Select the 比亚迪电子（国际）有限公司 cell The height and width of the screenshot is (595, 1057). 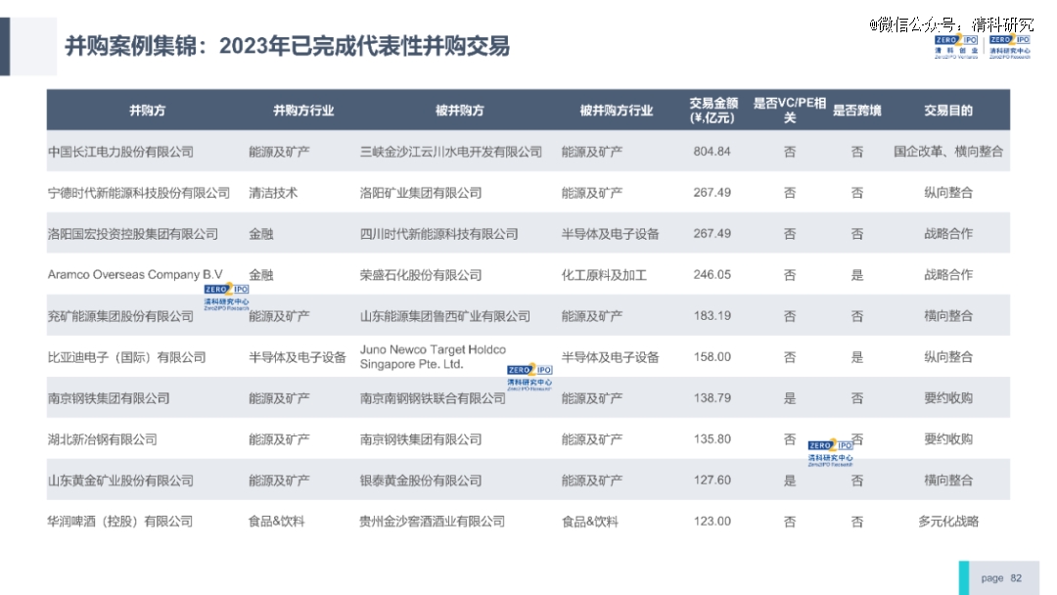[x=126, y=357]
